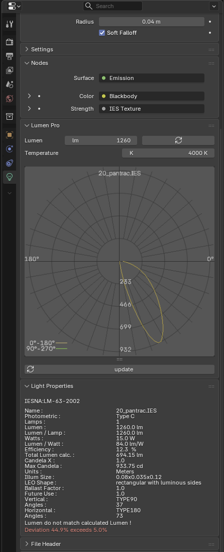This screenshot has height=552, width=224.
Task: Grab the Settings panel drag handle
Action: (211, 50)
